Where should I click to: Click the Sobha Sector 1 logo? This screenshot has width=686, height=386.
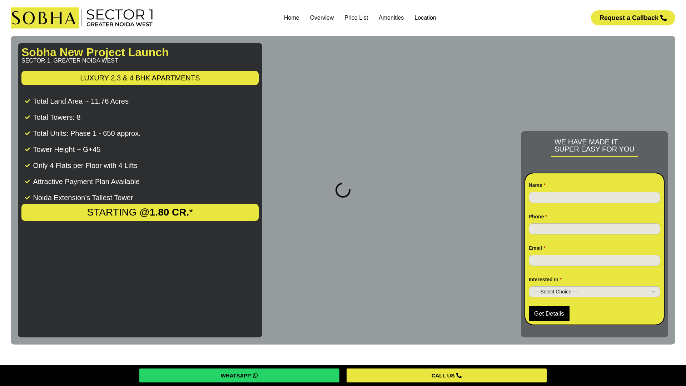coord(82,18)
